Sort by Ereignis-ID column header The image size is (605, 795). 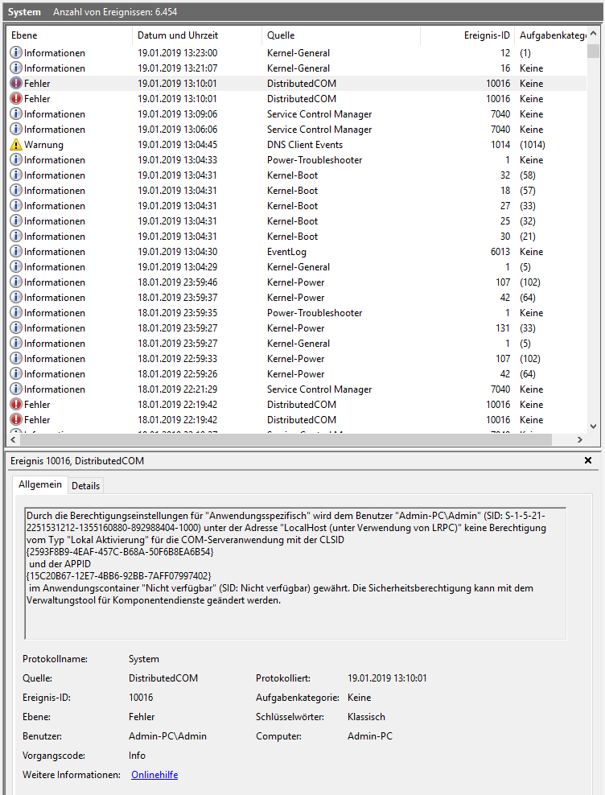(467, 35)
